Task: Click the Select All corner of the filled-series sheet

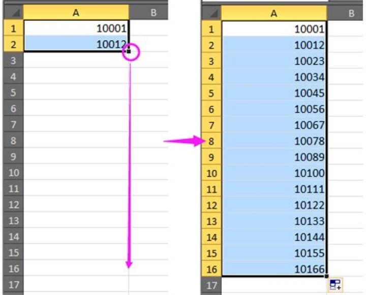Action: coord(211,13)
